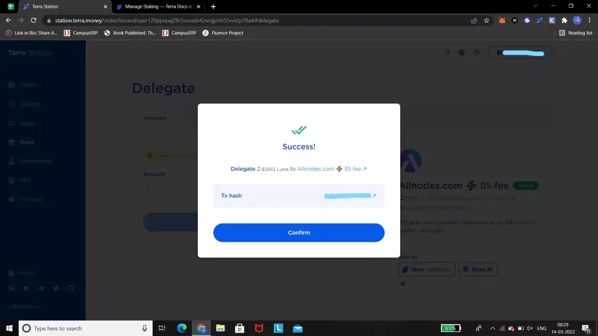Open a new browser tab

(x=213, y=6)
